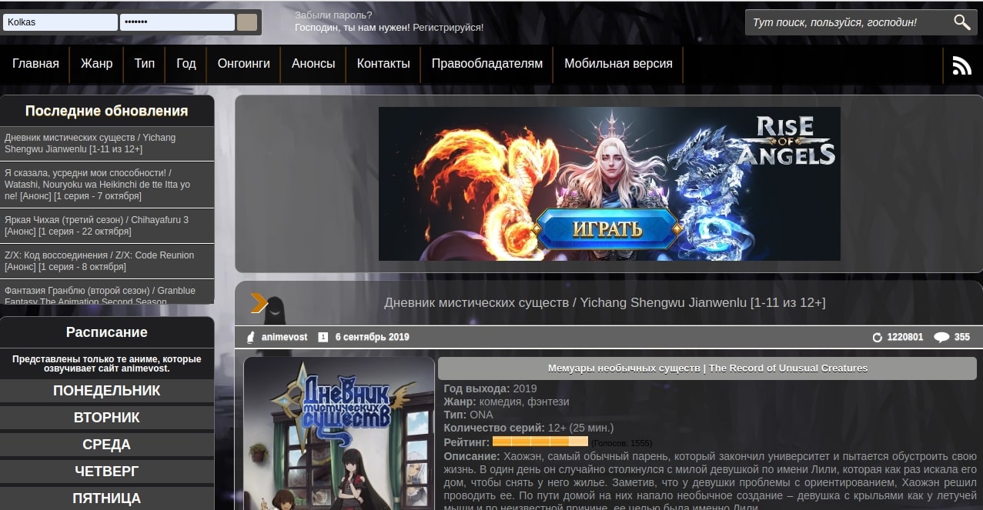Click the ИГРАТЬ button on the banner
The width and height of the screenshot is (983, 510).
point(607,229)
